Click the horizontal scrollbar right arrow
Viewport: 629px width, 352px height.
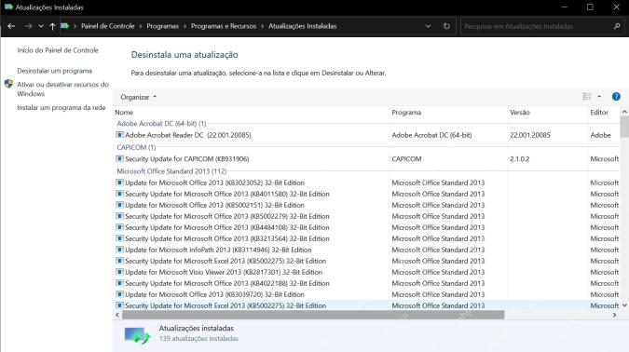coord(614,315)
